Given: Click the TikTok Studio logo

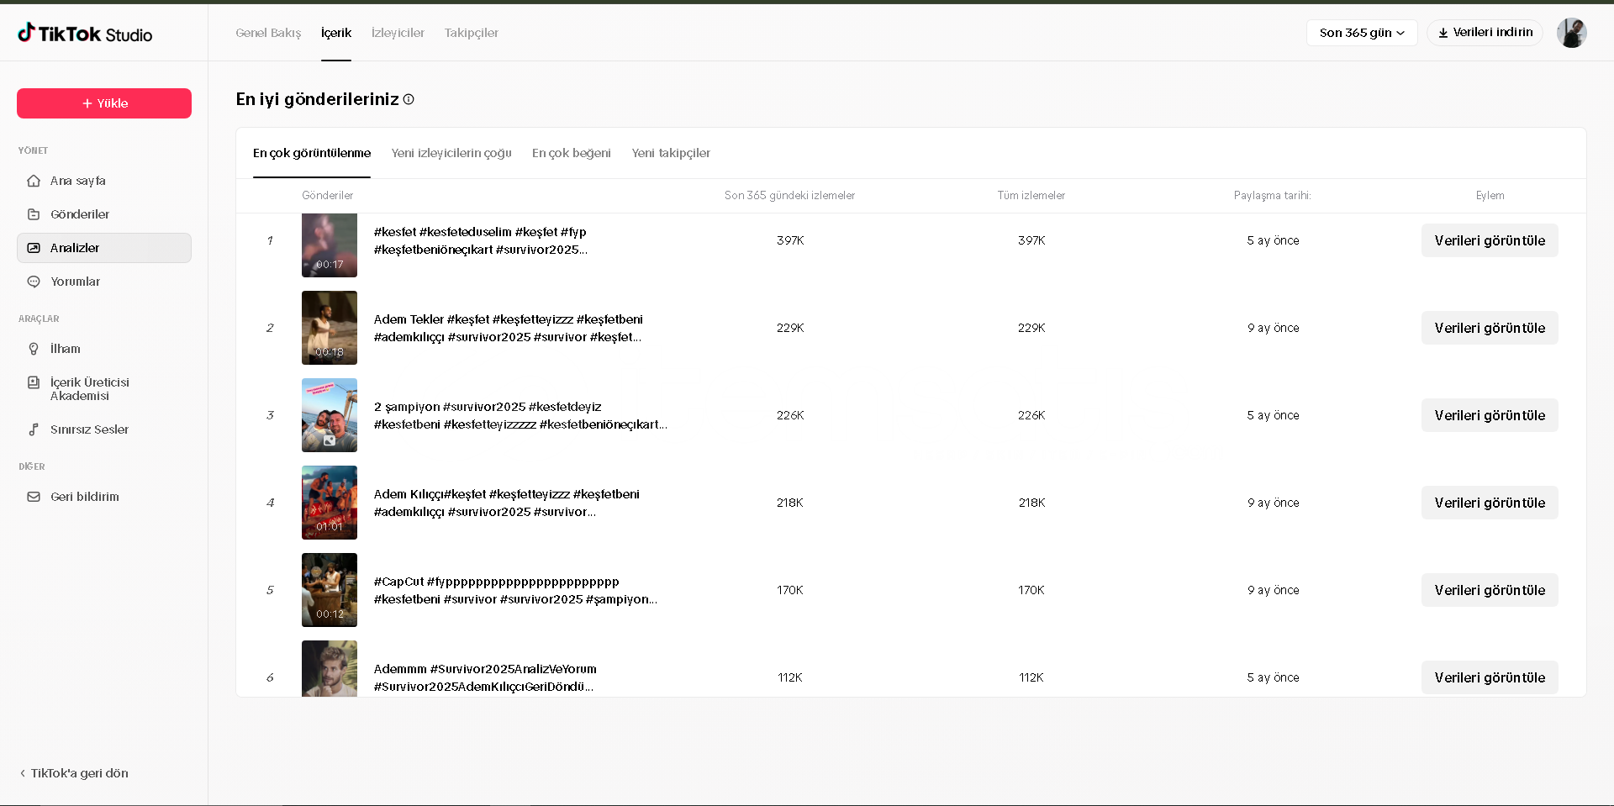Looking at the screenshot, I should tap(85, 34).
